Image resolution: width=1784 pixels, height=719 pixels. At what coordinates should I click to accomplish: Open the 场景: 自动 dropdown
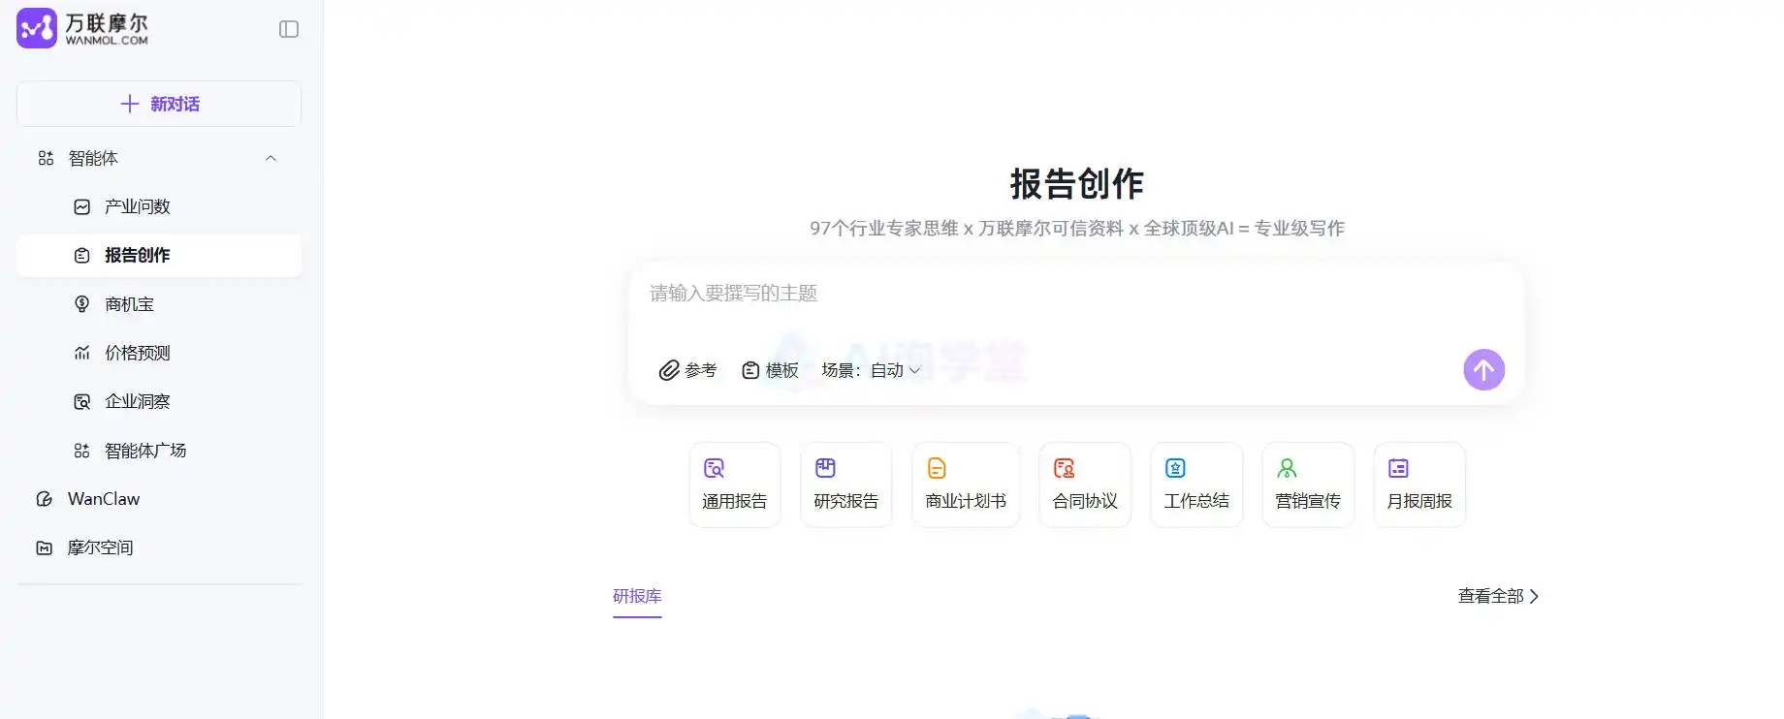[x=871, y=370]
